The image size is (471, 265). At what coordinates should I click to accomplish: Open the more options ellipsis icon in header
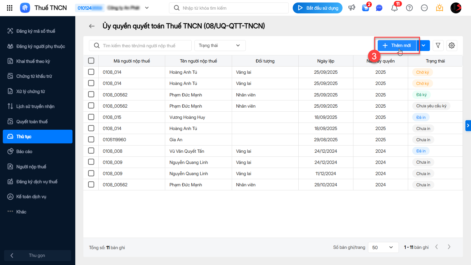(424, 8)
